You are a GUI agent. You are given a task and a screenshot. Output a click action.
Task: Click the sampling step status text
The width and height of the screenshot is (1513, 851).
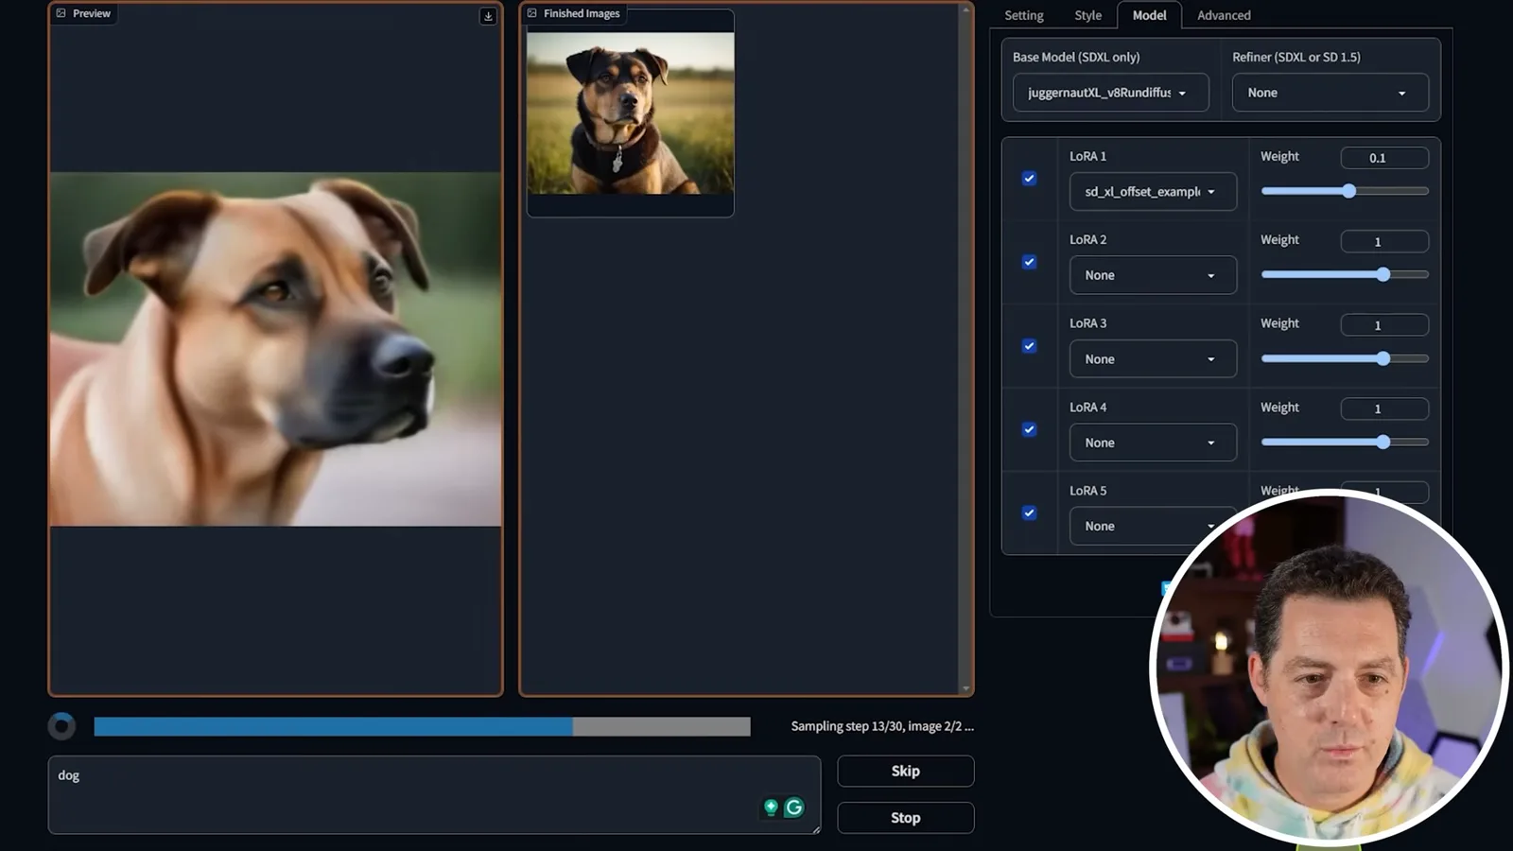click(882, 726)
